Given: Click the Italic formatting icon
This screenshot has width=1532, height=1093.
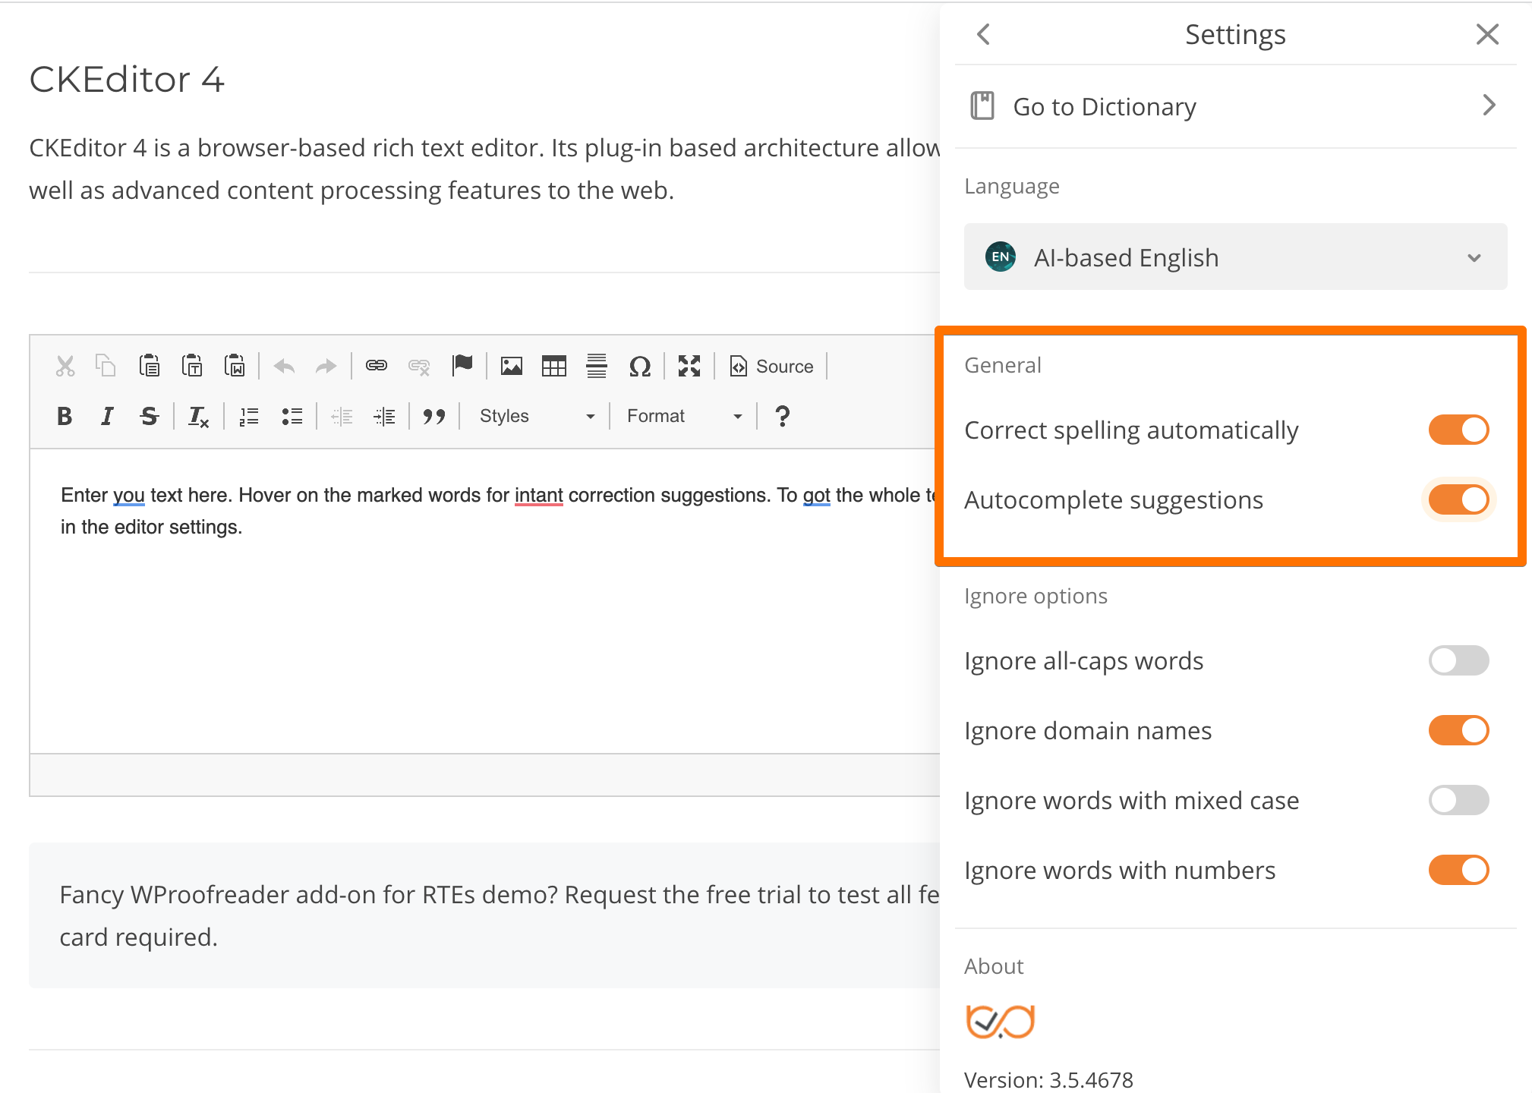Looking at the screenshot, I should click(107, 416).
